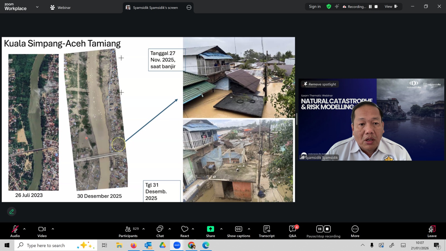The width and height of the screenshot is (446, 251).
Task: Click the annotation pencil icon
Action: click(12, 212)
